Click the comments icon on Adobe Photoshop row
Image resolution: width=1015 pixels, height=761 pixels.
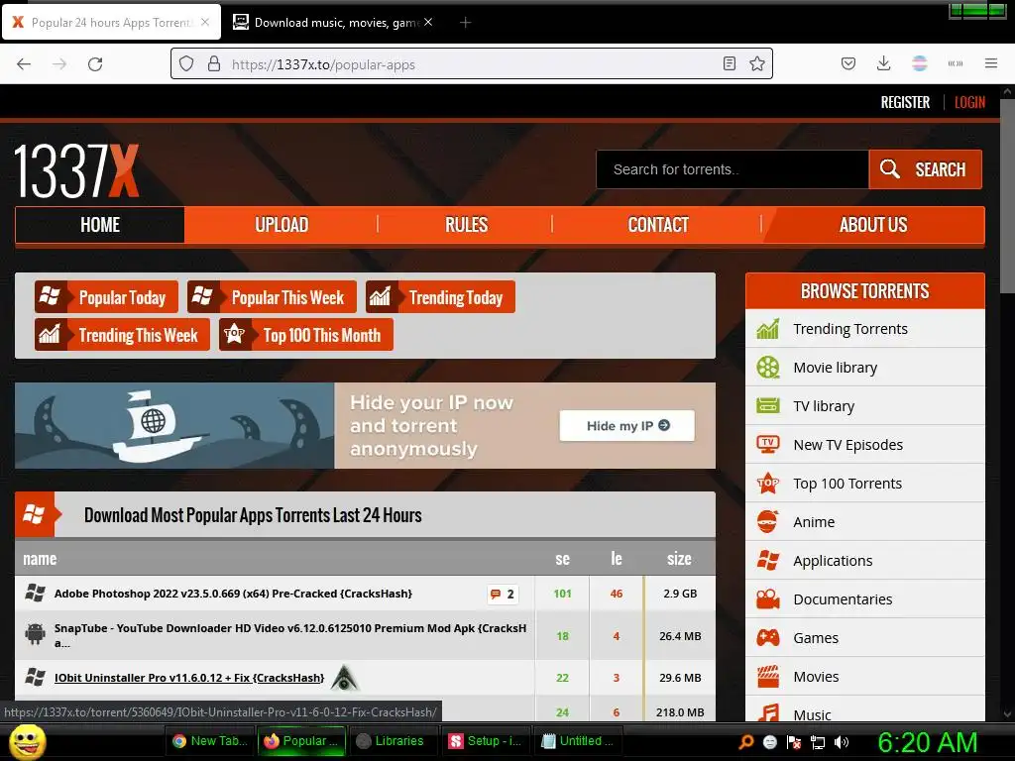(x=496, y=595)
